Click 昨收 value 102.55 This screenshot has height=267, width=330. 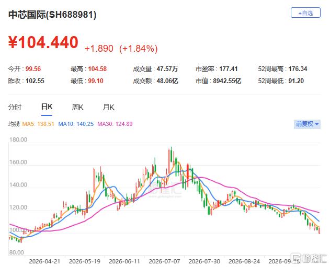(x=35, y=81)
